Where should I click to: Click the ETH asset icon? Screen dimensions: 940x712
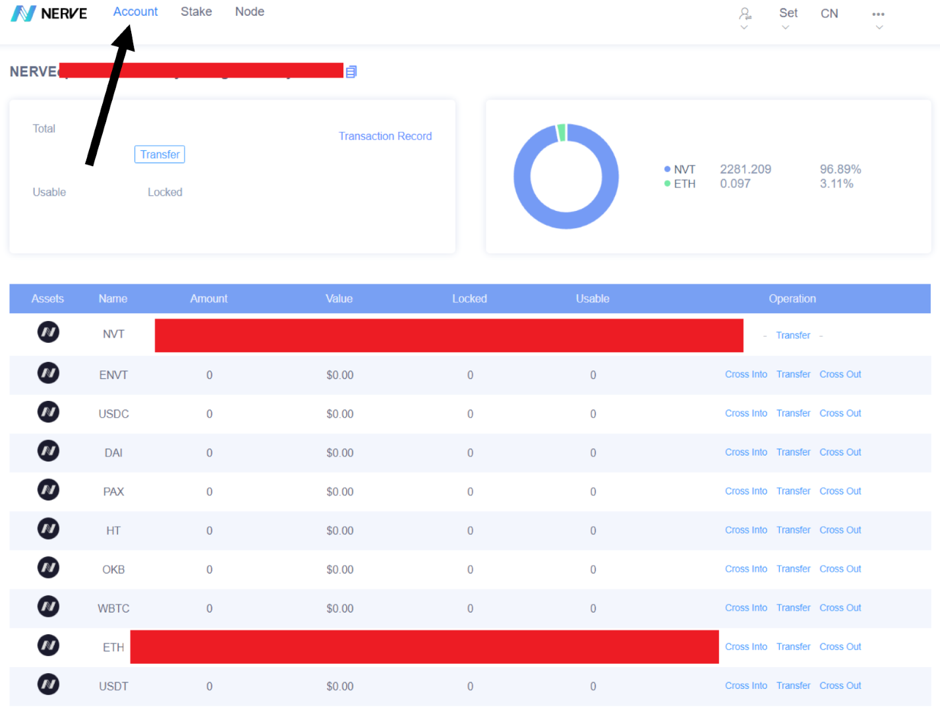pos(48,645)
